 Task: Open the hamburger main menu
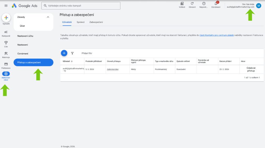(6, 6)
